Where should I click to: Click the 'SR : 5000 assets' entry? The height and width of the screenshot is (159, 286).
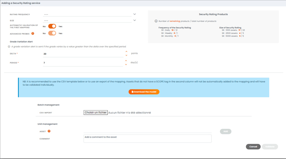[233, 36]
